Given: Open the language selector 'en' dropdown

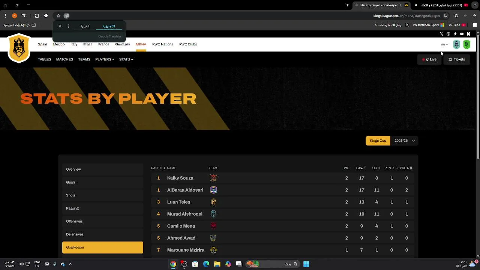Looking at the screenshot, I should point(444,44).
